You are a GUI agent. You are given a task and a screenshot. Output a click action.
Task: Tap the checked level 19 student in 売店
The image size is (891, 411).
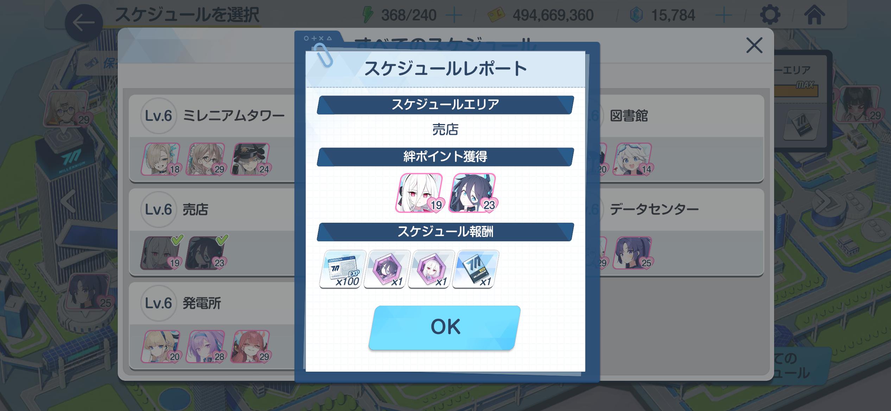[161, 253]
